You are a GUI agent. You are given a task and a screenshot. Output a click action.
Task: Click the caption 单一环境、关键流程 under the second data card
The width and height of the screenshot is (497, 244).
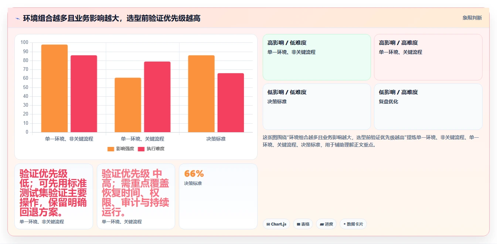pyautogui.click(x=122, y=222)
